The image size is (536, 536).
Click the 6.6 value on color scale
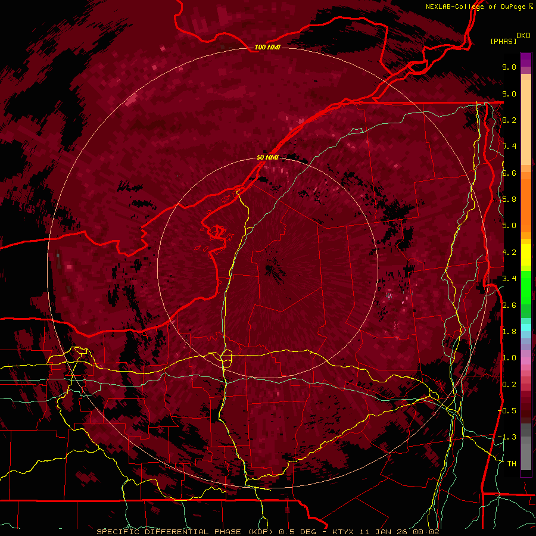pyautogui.click(x=509, y=173)
